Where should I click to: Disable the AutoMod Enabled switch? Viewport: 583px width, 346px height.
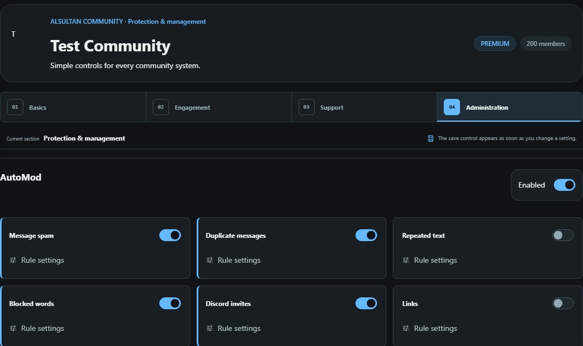565,185
